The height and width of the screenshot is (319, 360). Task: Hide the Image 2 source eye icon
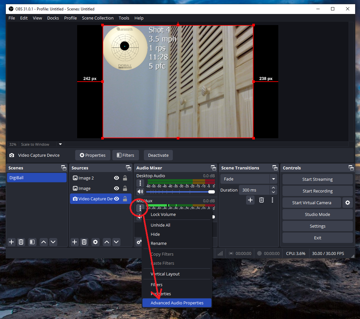point(116,178)
